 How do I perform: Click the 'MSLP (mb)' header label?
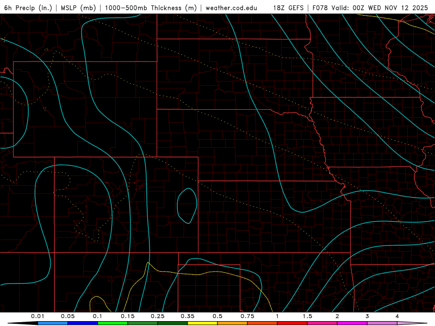tap(78, 8)
